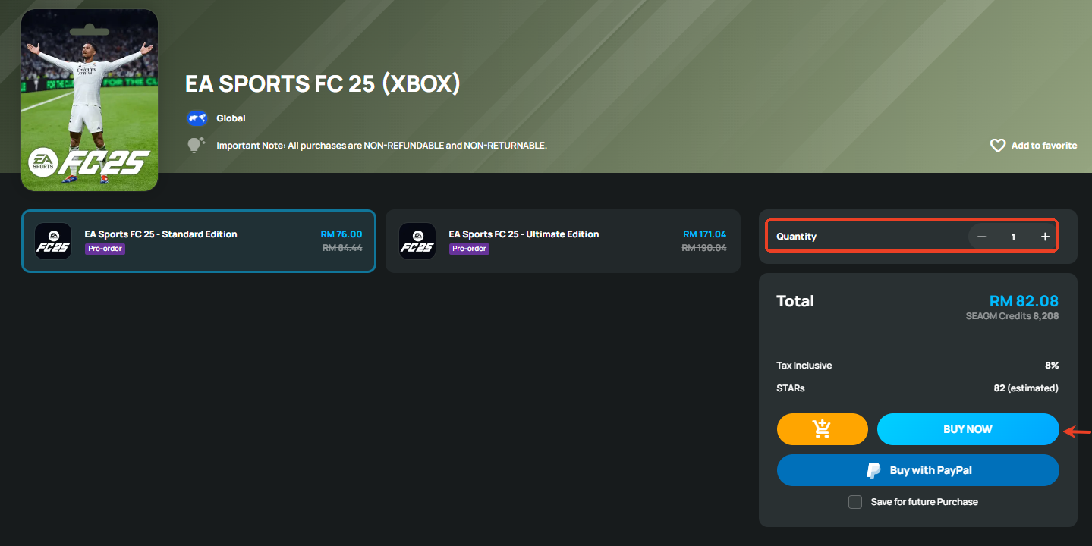
Task: Click the Buy with PayPal button
Action: (917, 470)
